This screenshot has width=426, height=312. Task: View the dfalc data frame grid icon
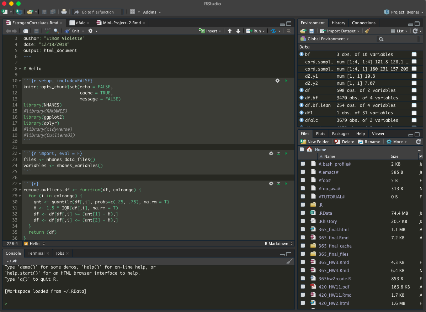tap(414, 120)
